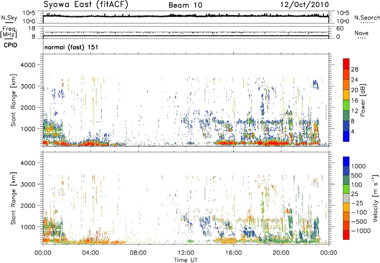Click the 'Power [dB]' colorbar label
This screenshot has height=263, width=380.
[363, 100]
